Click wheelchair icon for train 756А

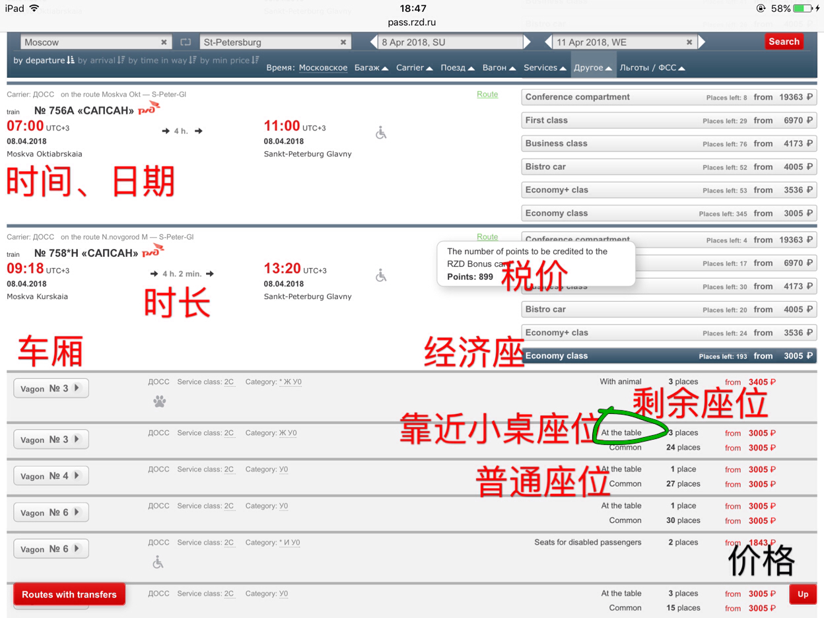pos(381,133)
